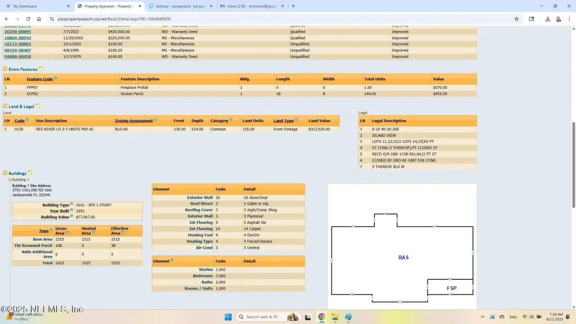Open the Feature Code column link
This screenshot has height=324, width=576.
pos(39,79)
